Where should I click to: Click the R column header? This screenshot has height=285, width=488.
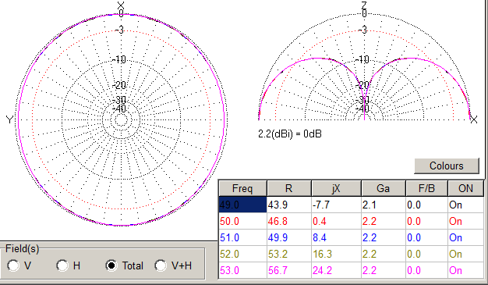[x=289, y=188]
